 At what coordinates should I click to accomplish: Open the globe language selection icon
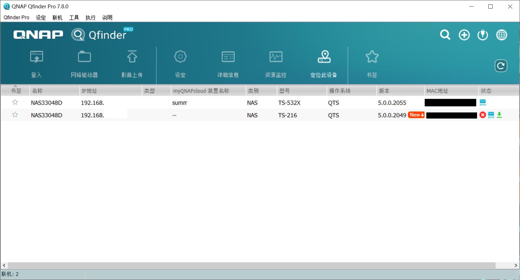pos(501,35)
